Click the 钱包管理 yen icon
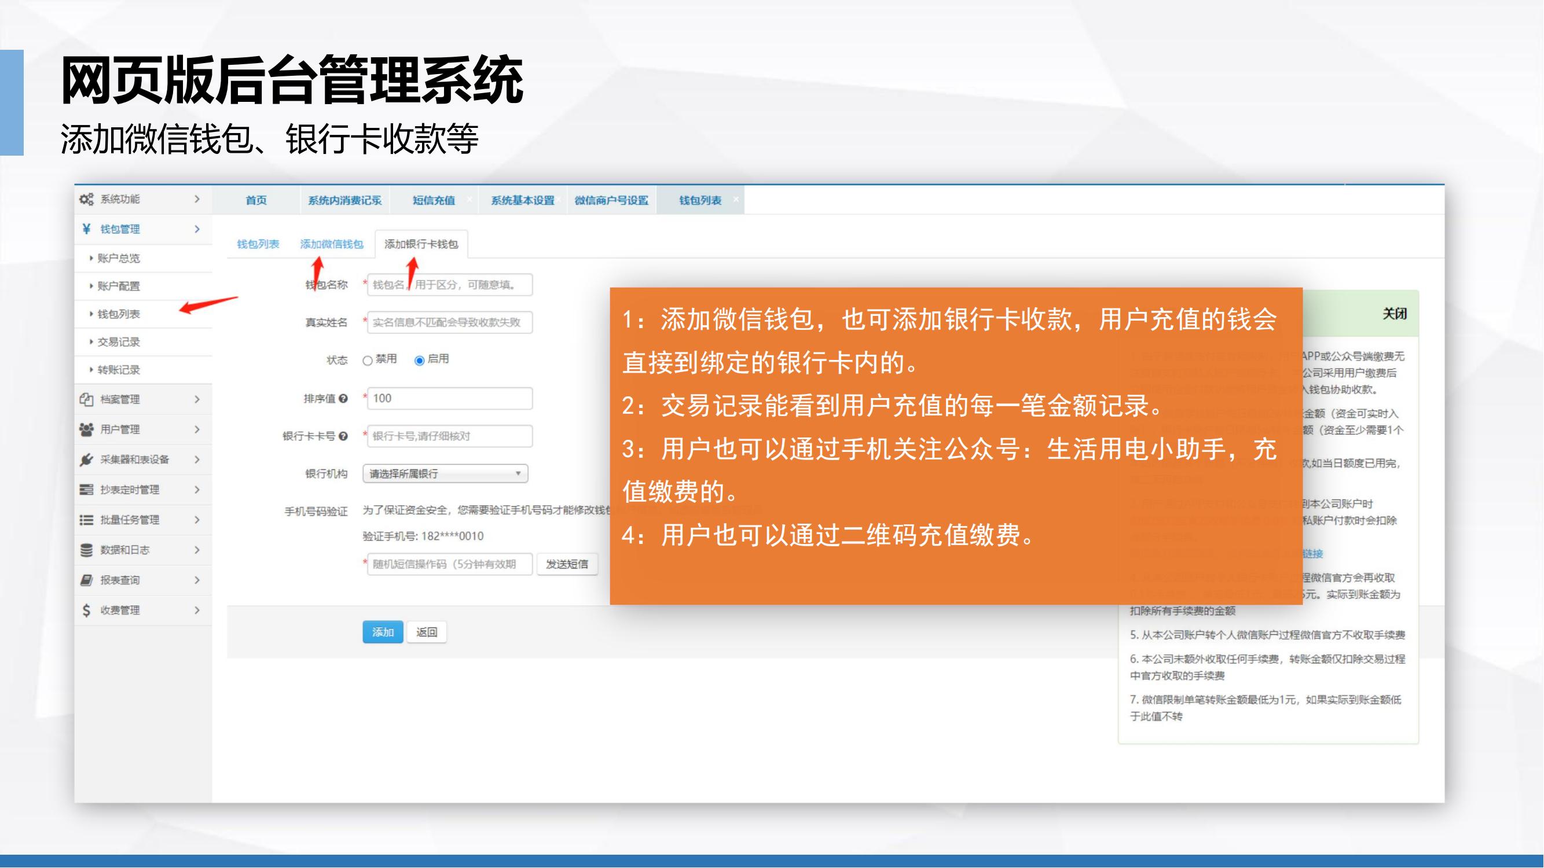The height and width of the screenshot is (868, 1544). [86, 229]
